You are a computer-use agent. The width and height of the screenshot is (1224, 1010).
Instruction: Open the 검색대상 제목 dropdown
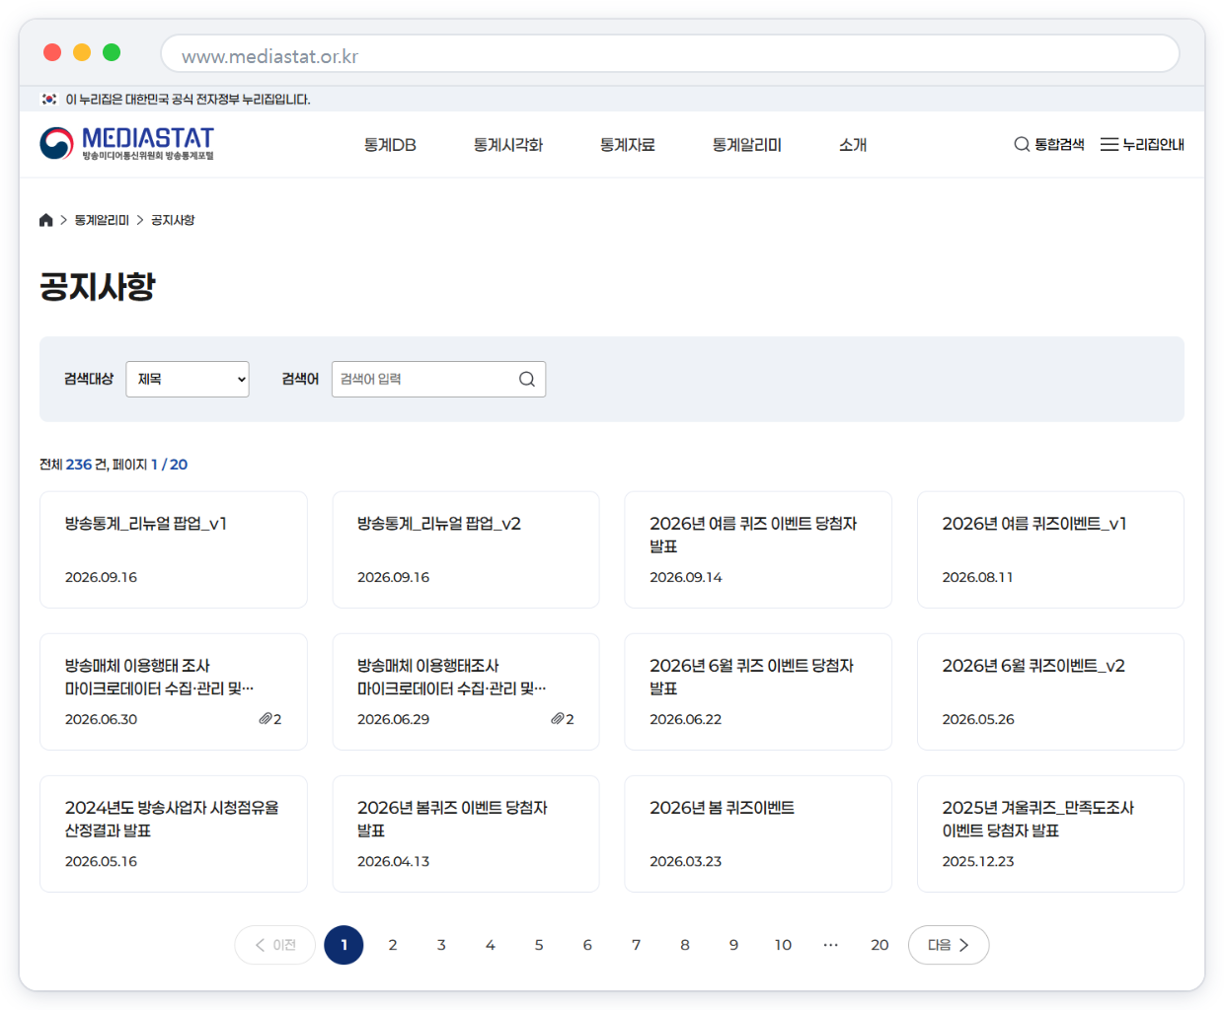click(188, 379)
